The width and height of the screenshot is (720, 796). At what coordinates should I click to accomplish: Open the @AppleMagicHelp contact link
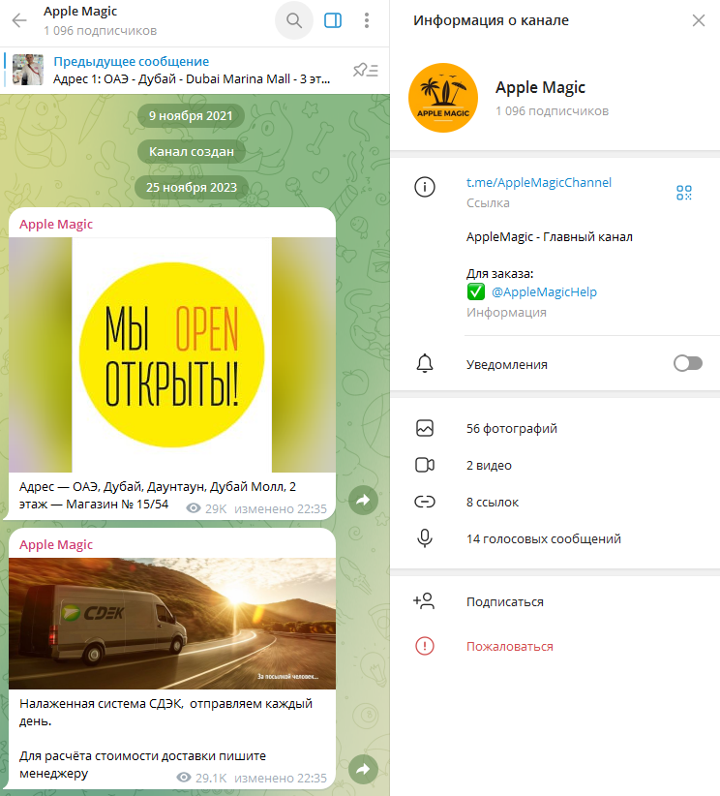544,292
